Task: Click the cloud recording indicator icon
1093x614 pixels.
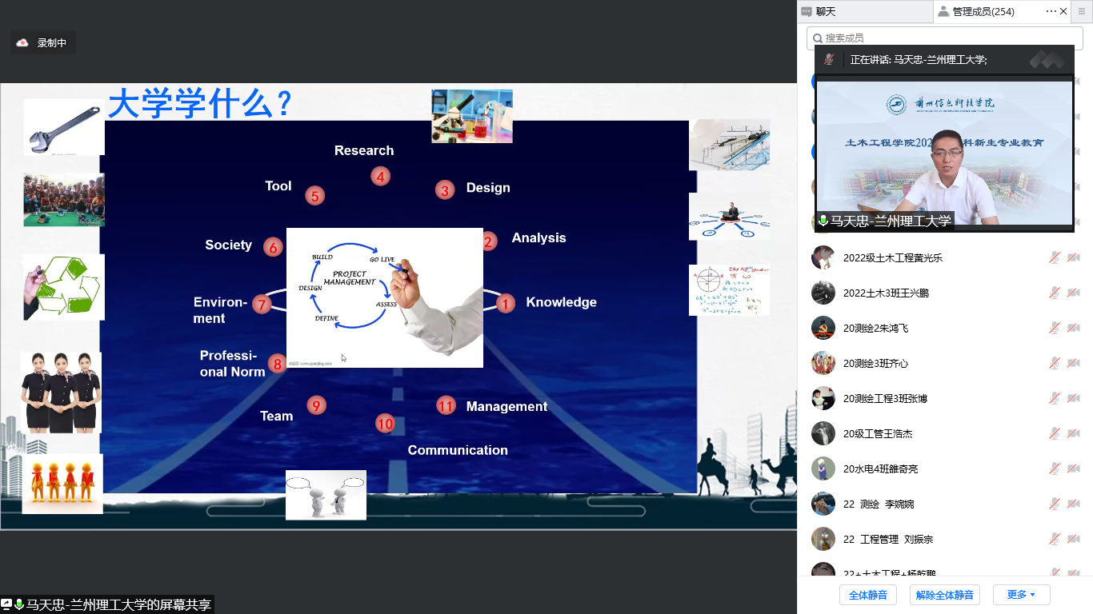Action: click(x=22, y=43)
